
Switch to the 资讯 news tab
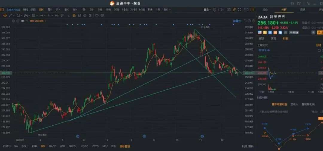point(303,10)
